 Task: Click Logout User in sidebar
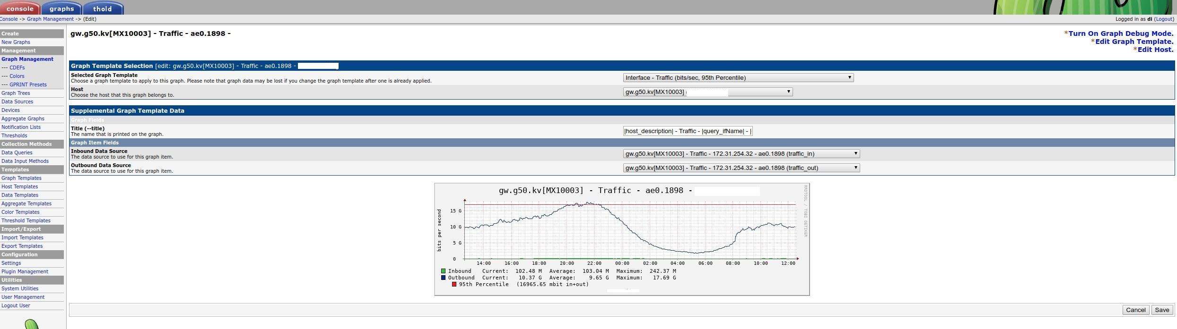(16, 305)
